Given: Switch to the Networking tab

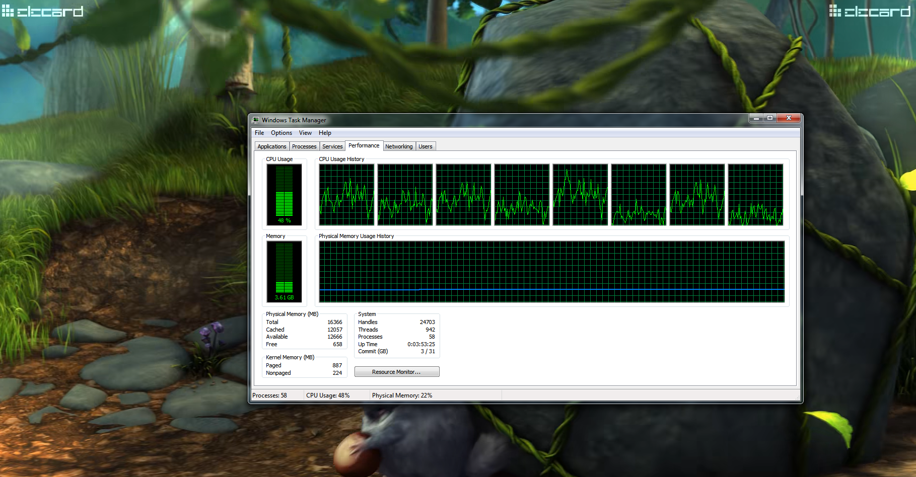Looking at the screenshot, I should (x=399, y=146).
